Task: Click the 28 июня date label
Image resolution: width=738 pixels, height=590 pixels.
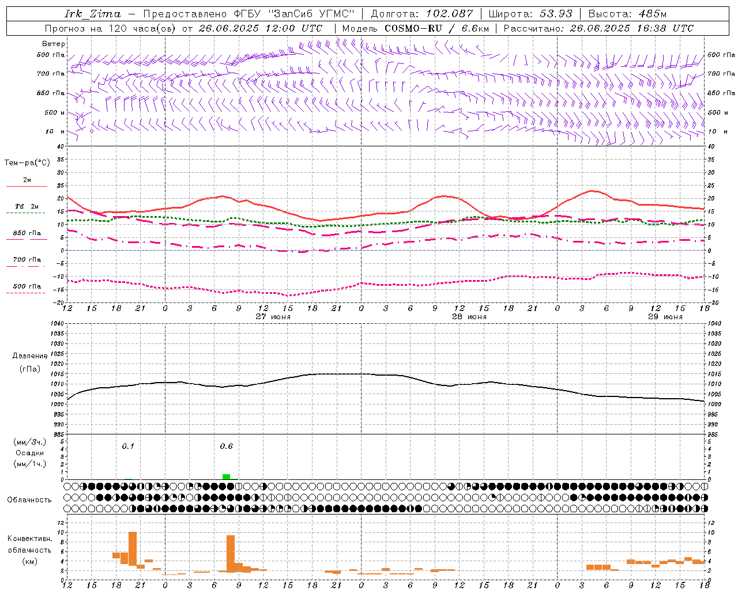Action: click(x=469, y=317)
